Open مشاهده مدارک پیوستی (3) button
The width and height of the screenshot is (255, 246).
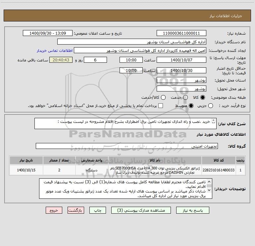pyautogui.click(x=141, y=210)
